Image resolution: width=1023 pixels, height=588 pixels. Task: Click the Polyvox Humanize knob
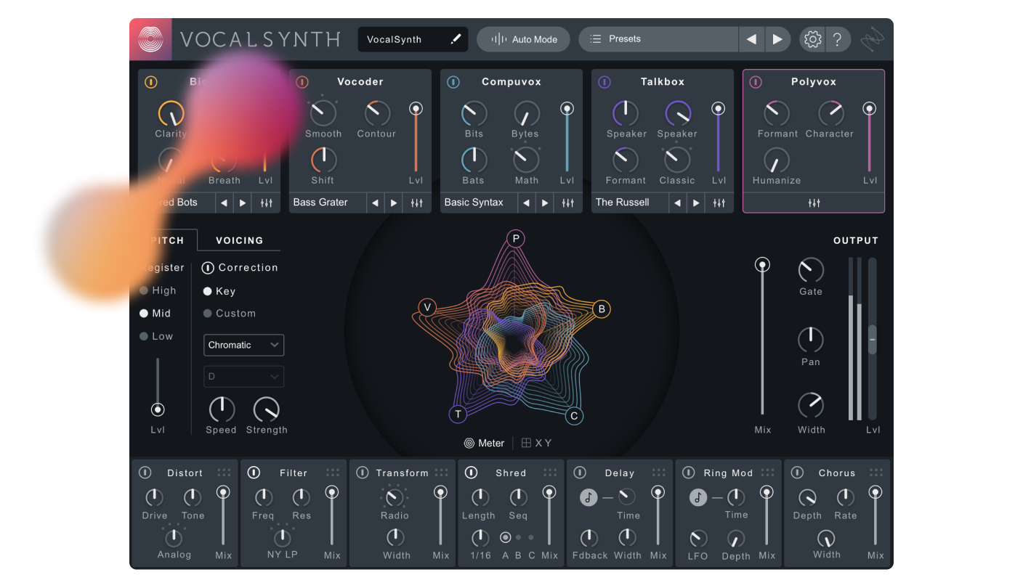pyautogui.click(x=777, y=160)
